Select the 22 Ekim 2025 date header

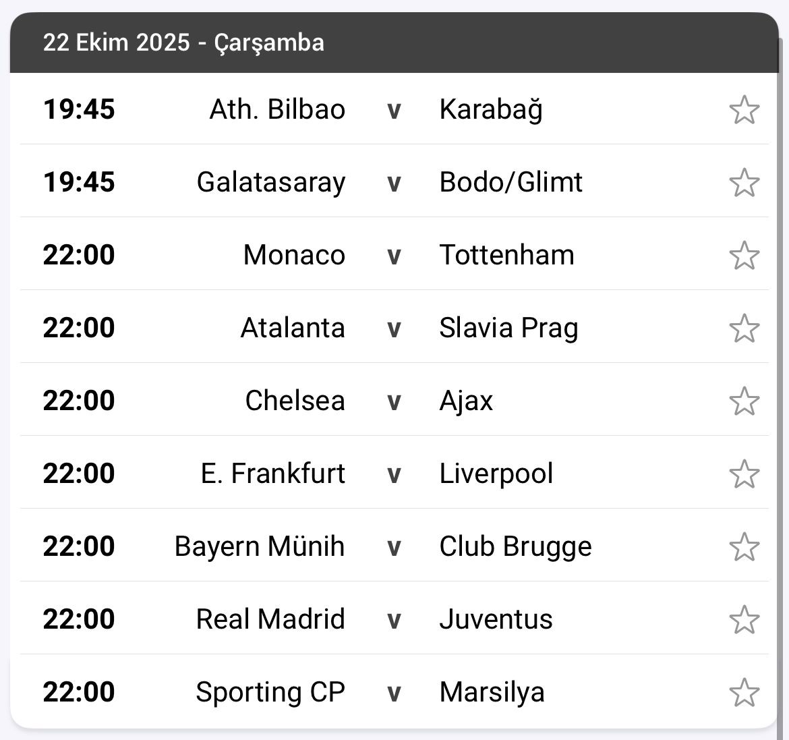(x=183, y=42)
